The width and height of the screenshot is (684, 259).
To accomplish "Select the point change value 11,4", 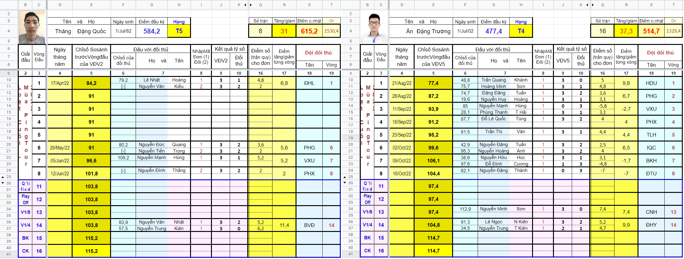I will click(x=284, y=225).
